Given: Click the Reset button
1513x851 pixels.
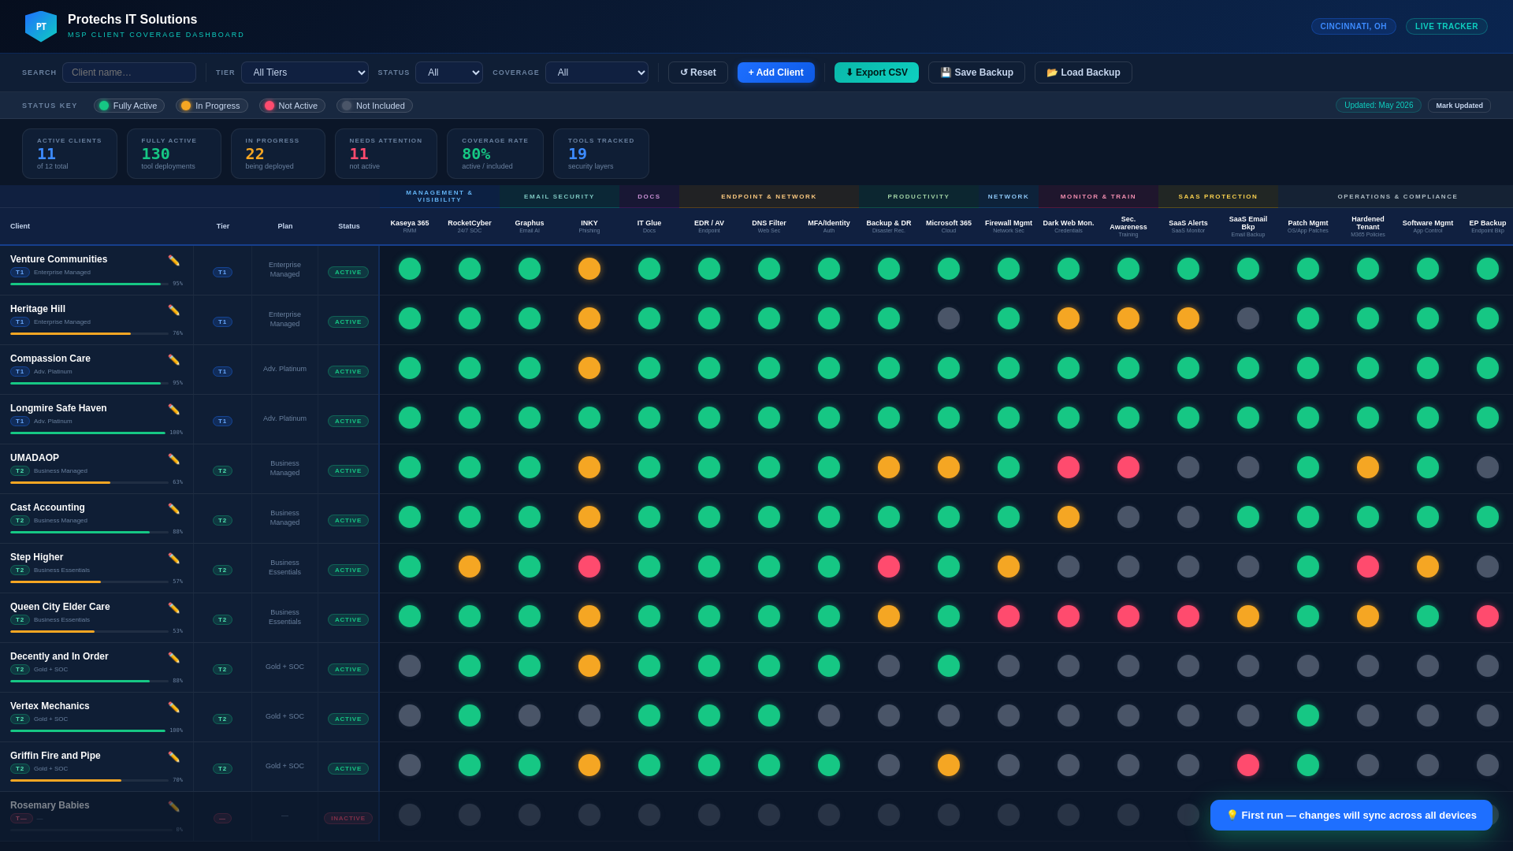Looking at the screenshot, I should (698, 72).
